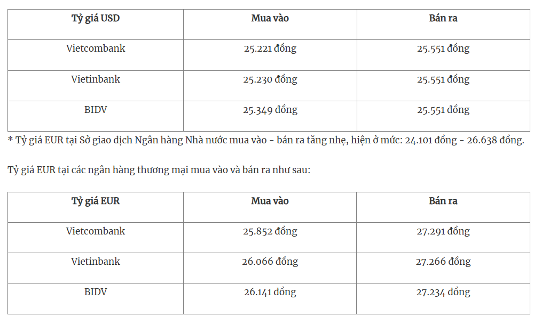Click BIDV EUR buy rate 26.141 đồng
The width and height of the screenshot is (534, 316).
point(270,292)
